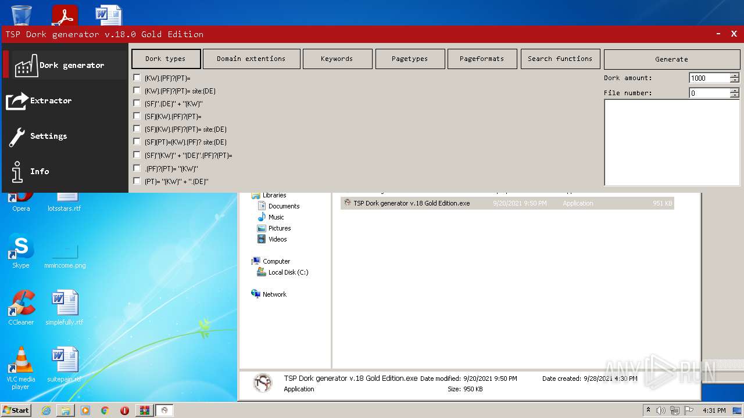The width and height of the screenshot is (744, 418).
Task: Toggle the (PT)= "(KW)" + ".(DE)" checkbox
Action: click(137, 181)
